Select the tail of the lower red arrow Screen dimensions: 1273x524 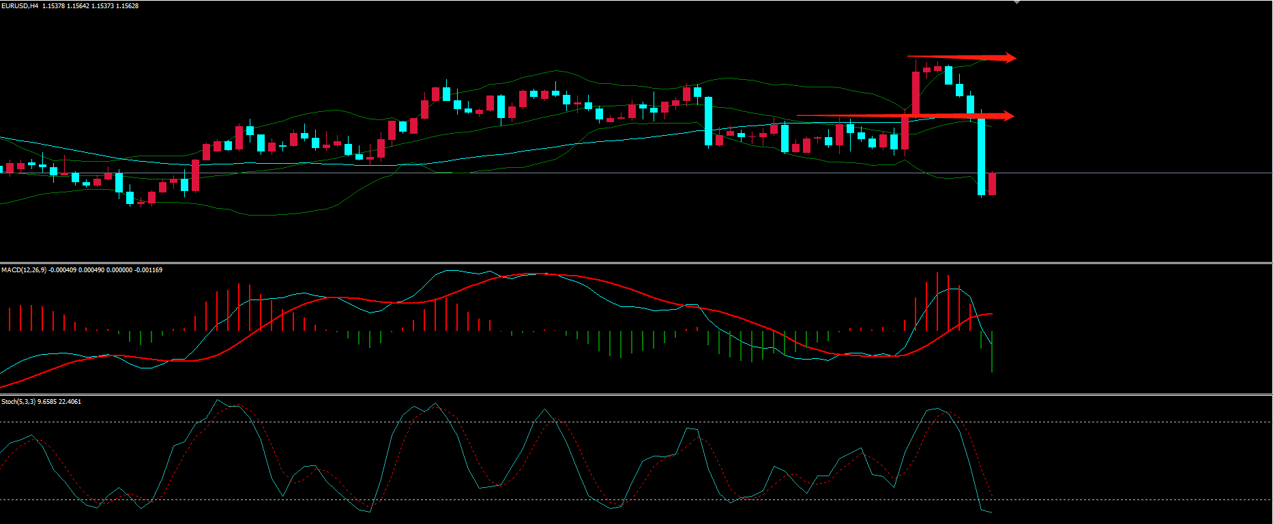pos(800,116)
